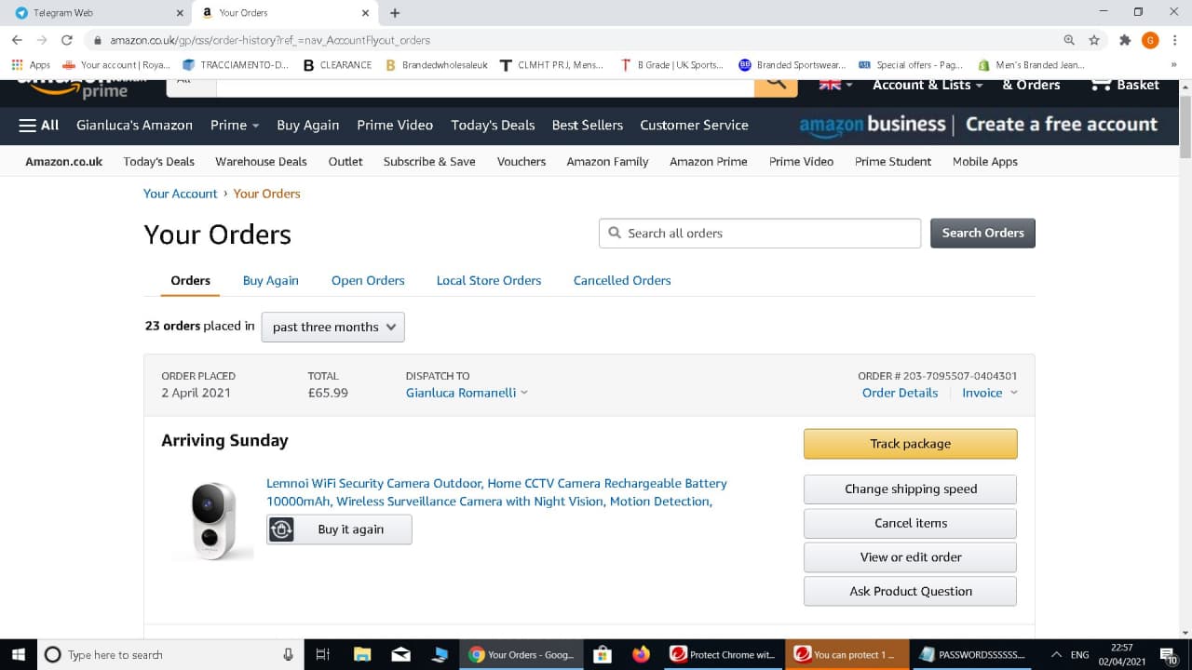Bookmark this page with the star icon
This screenshot has height=670, width=1192.
(1094, 40)
